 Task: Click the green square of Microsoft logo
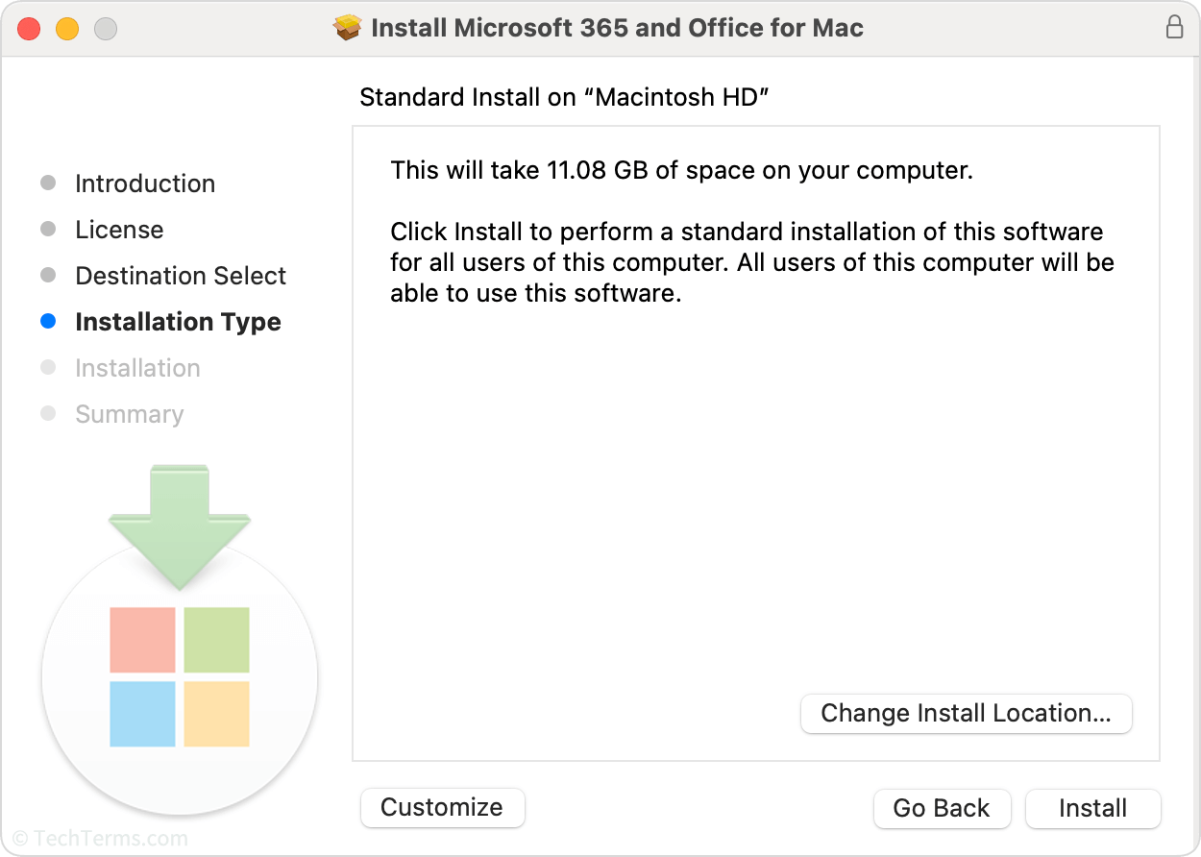pos(216,640)
